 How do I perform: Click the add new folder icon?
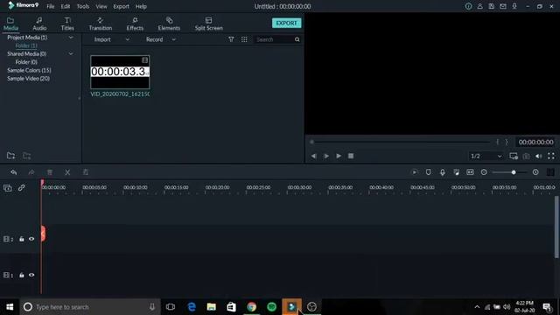[x=10, y=156]
